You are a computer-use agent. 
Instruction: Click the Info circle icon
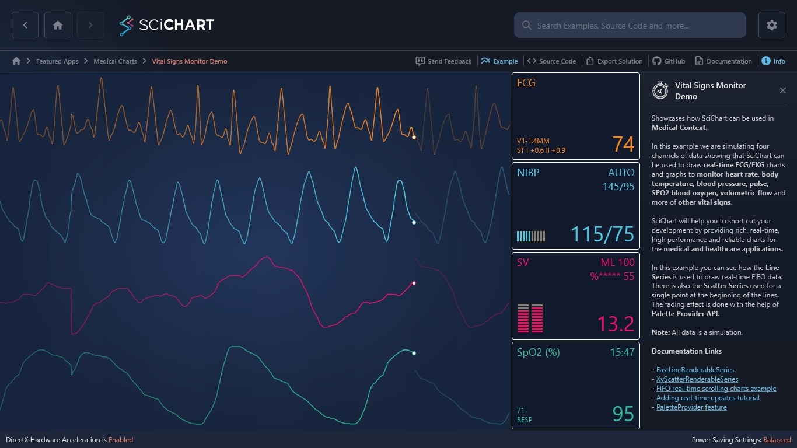766,61
